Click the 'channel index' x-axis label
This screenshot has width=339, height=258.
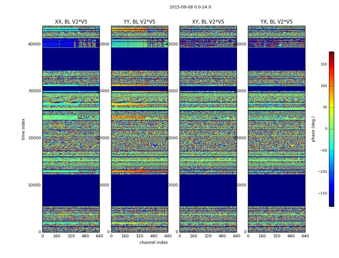153,243
